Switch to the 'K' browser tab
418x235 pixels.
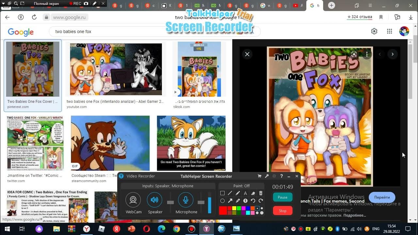click(x=167, y=6)
